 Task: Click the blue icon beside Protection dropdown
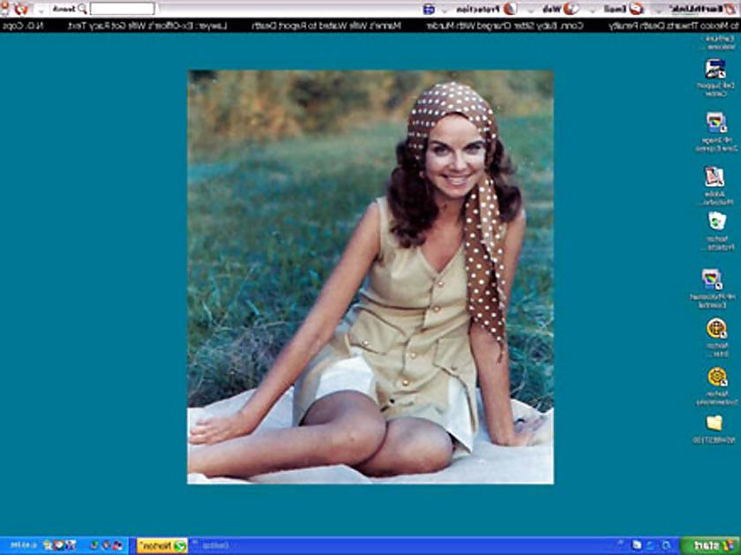coord(429,9)
